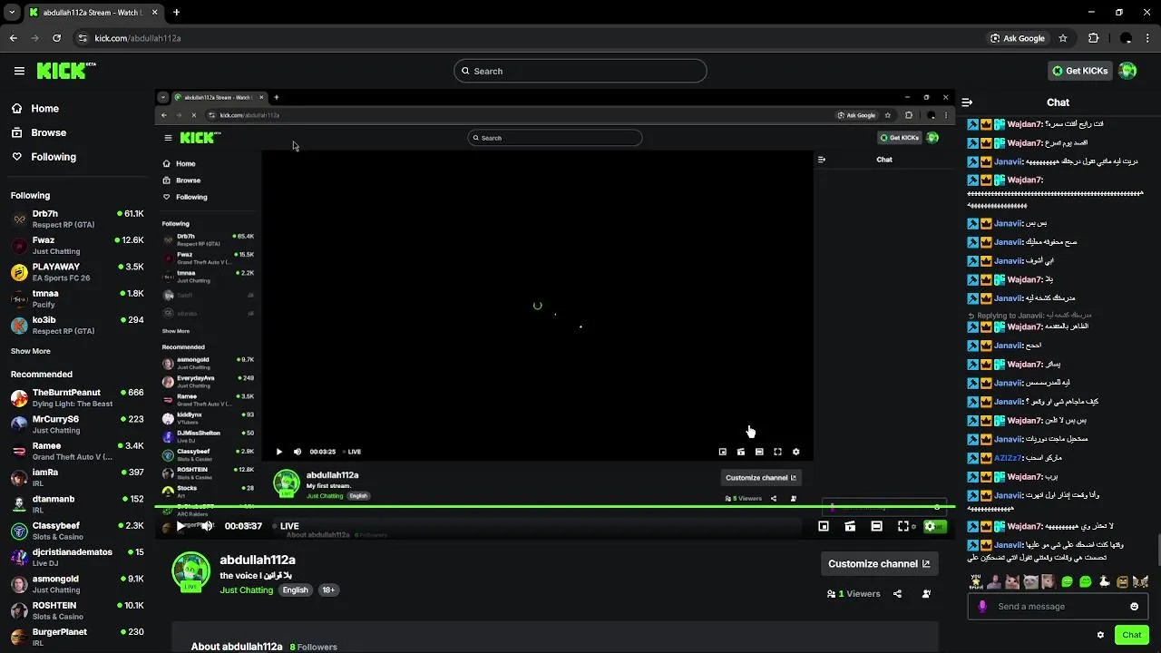Click the user-settings icon right of share
Viewport: 1161px width, 653px height.
coord(926,594)
